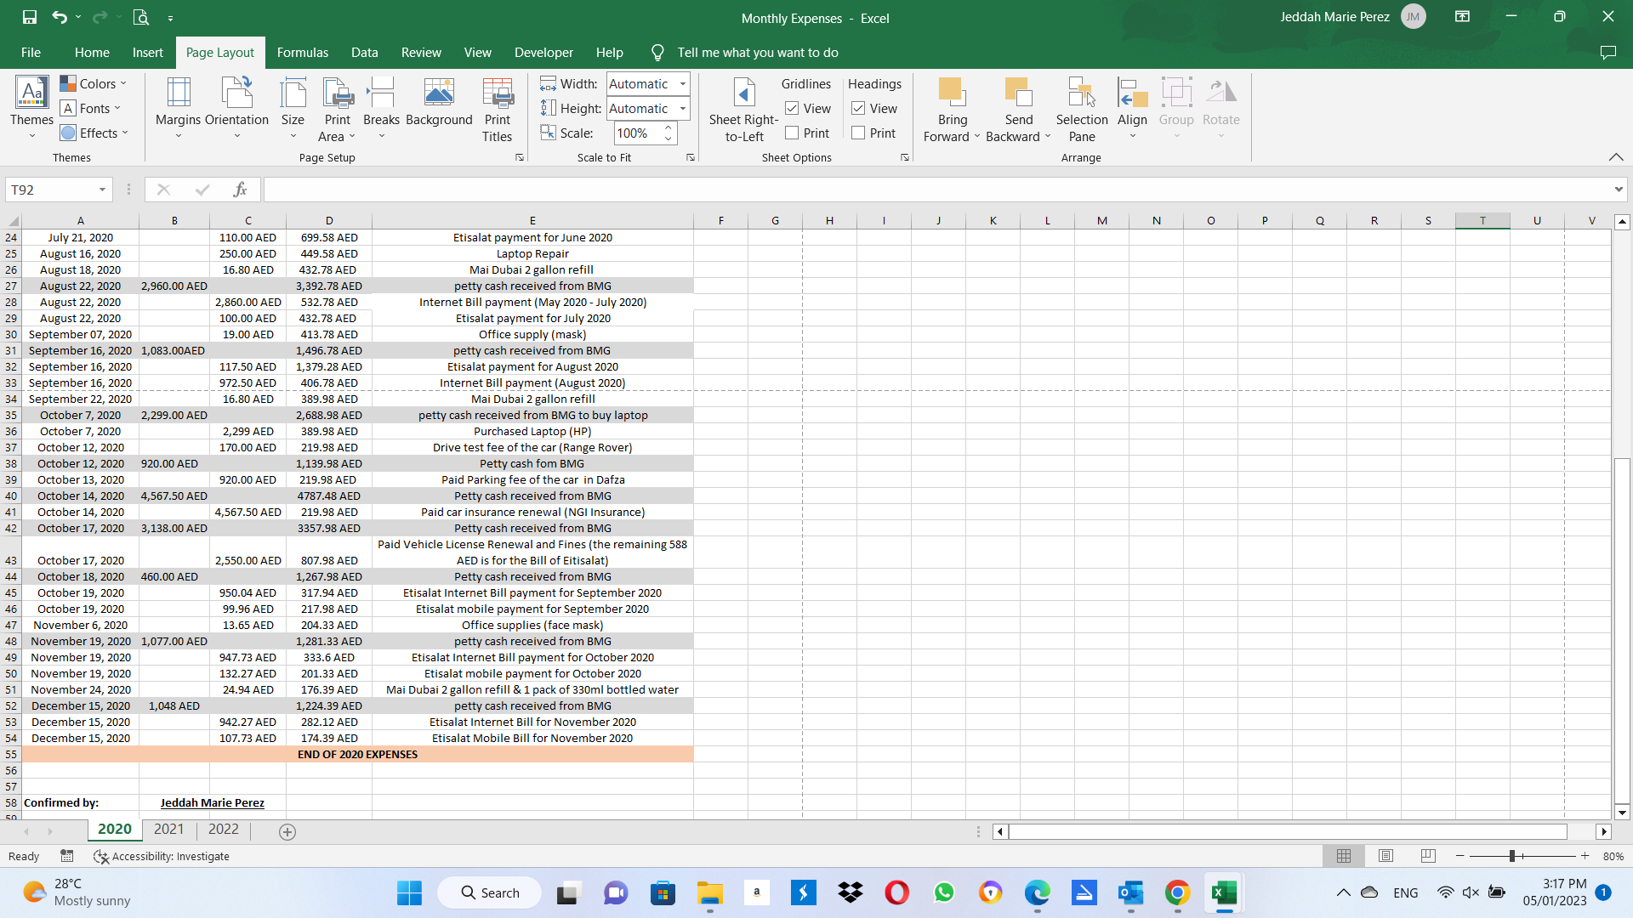Switch to the 2021 sheet tab
Screen dimensions: 1633x918
click(168, 830)
